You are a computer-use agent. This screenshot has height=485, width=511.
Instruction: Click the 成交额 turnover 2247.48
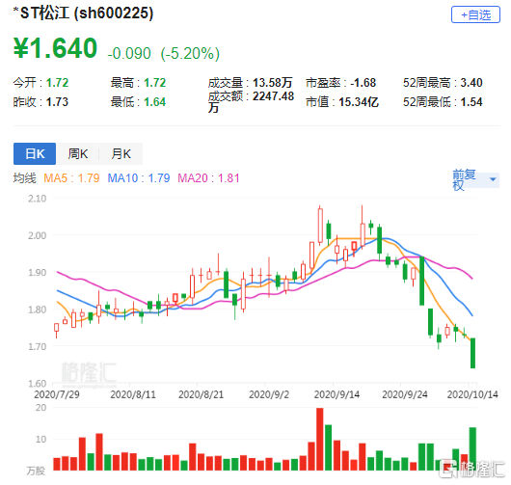click(274, 96)
